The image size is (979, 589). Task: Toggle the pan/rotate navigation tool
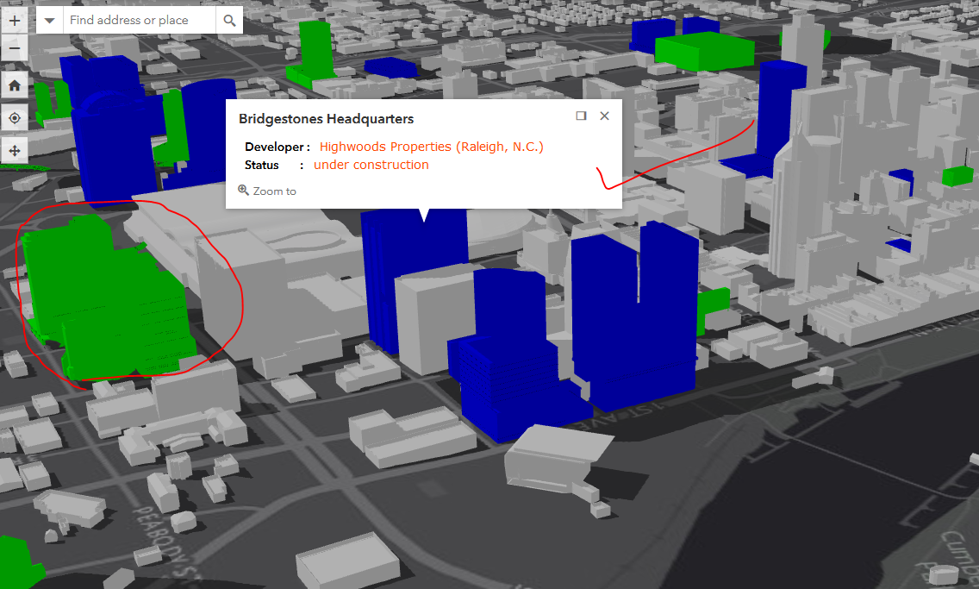click(x=15, y=151)
